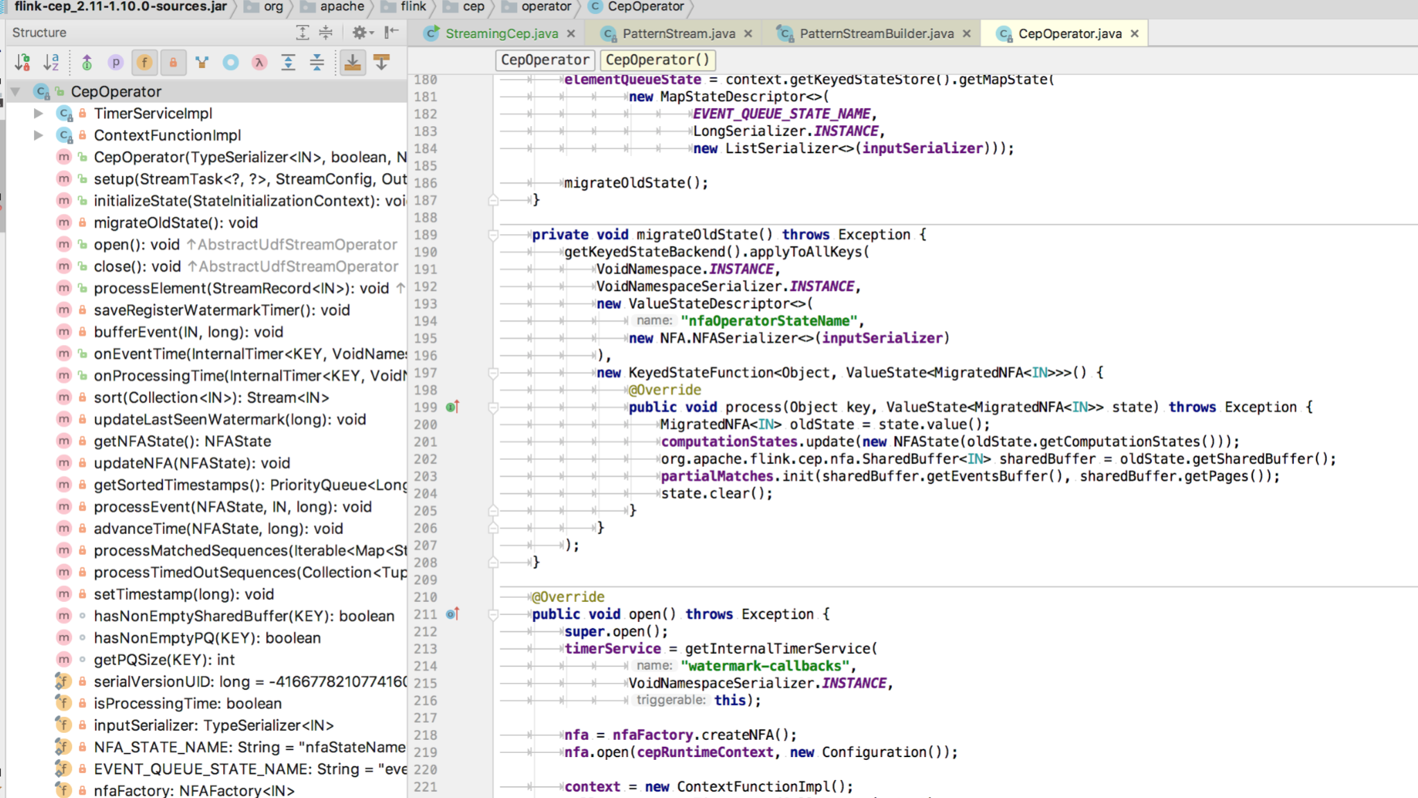This screenshot has height=798, width=1418.
Task: Click the operator folder breadcrumb
Action: (x=545, y=7)
